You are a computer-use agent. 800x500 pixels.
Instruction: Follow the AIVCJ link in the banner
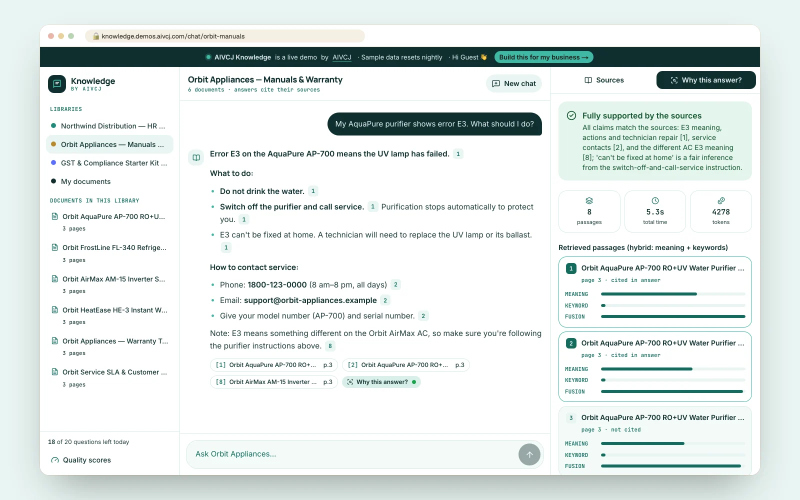(342, 57)
